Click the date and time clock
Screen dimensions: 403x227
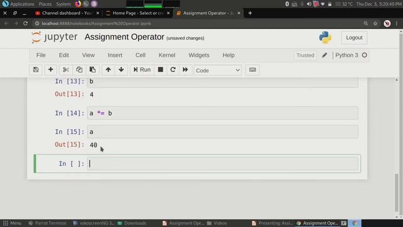[379, 4]
